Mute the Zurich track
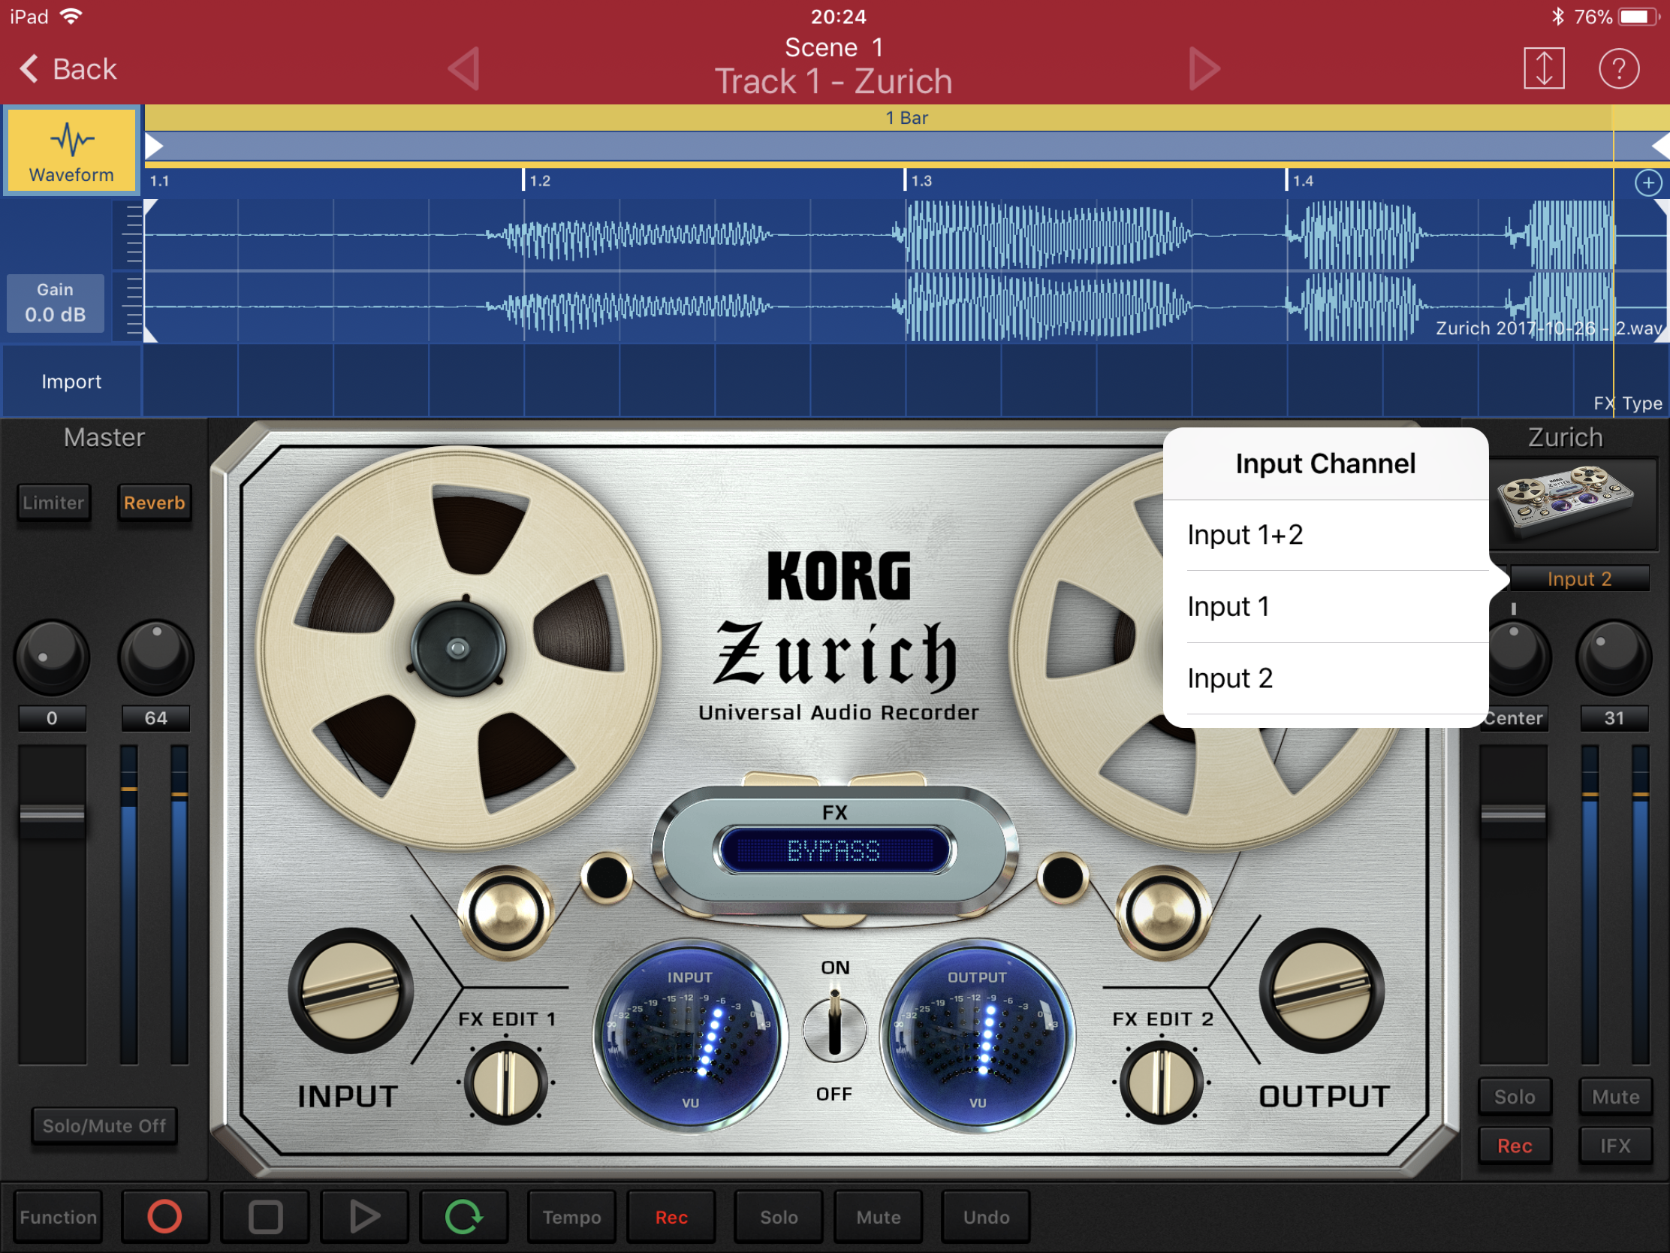This screenshot has width=1670, height=1253. (1616, 1097)
